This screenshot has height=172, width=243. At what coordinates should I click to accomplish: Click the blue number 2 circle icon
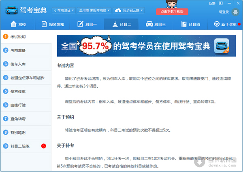(x=6, y=50)
